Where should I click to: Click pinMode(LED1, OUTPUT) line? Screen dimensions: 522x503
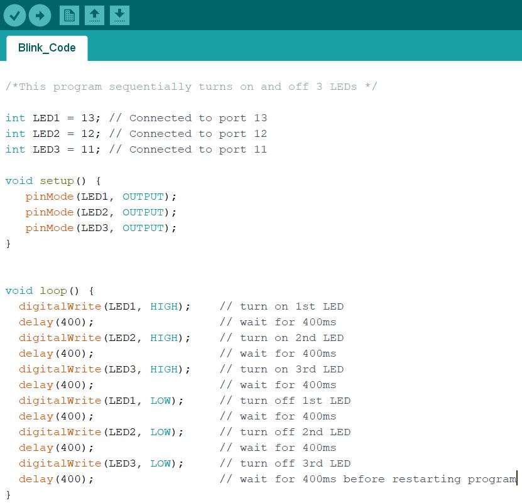[x=101, y=197]
